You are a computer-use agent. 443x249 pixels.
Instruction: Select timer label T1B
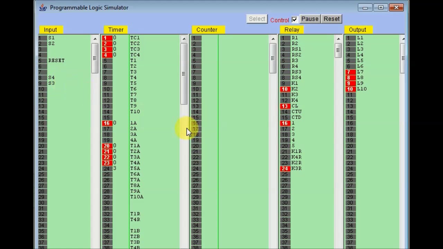tap(135, 231)
